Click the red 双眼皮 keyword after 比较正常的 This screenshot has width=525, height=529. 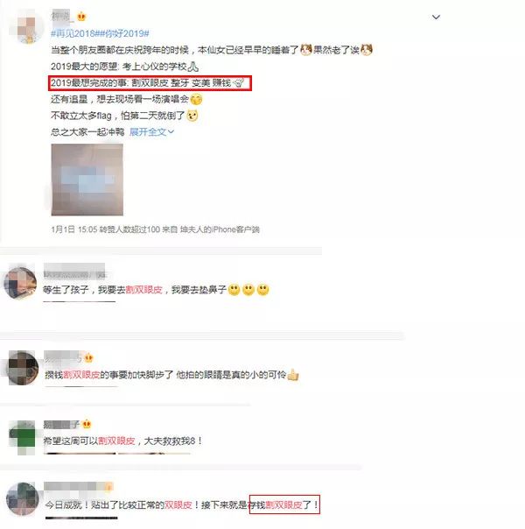[178, 505]
